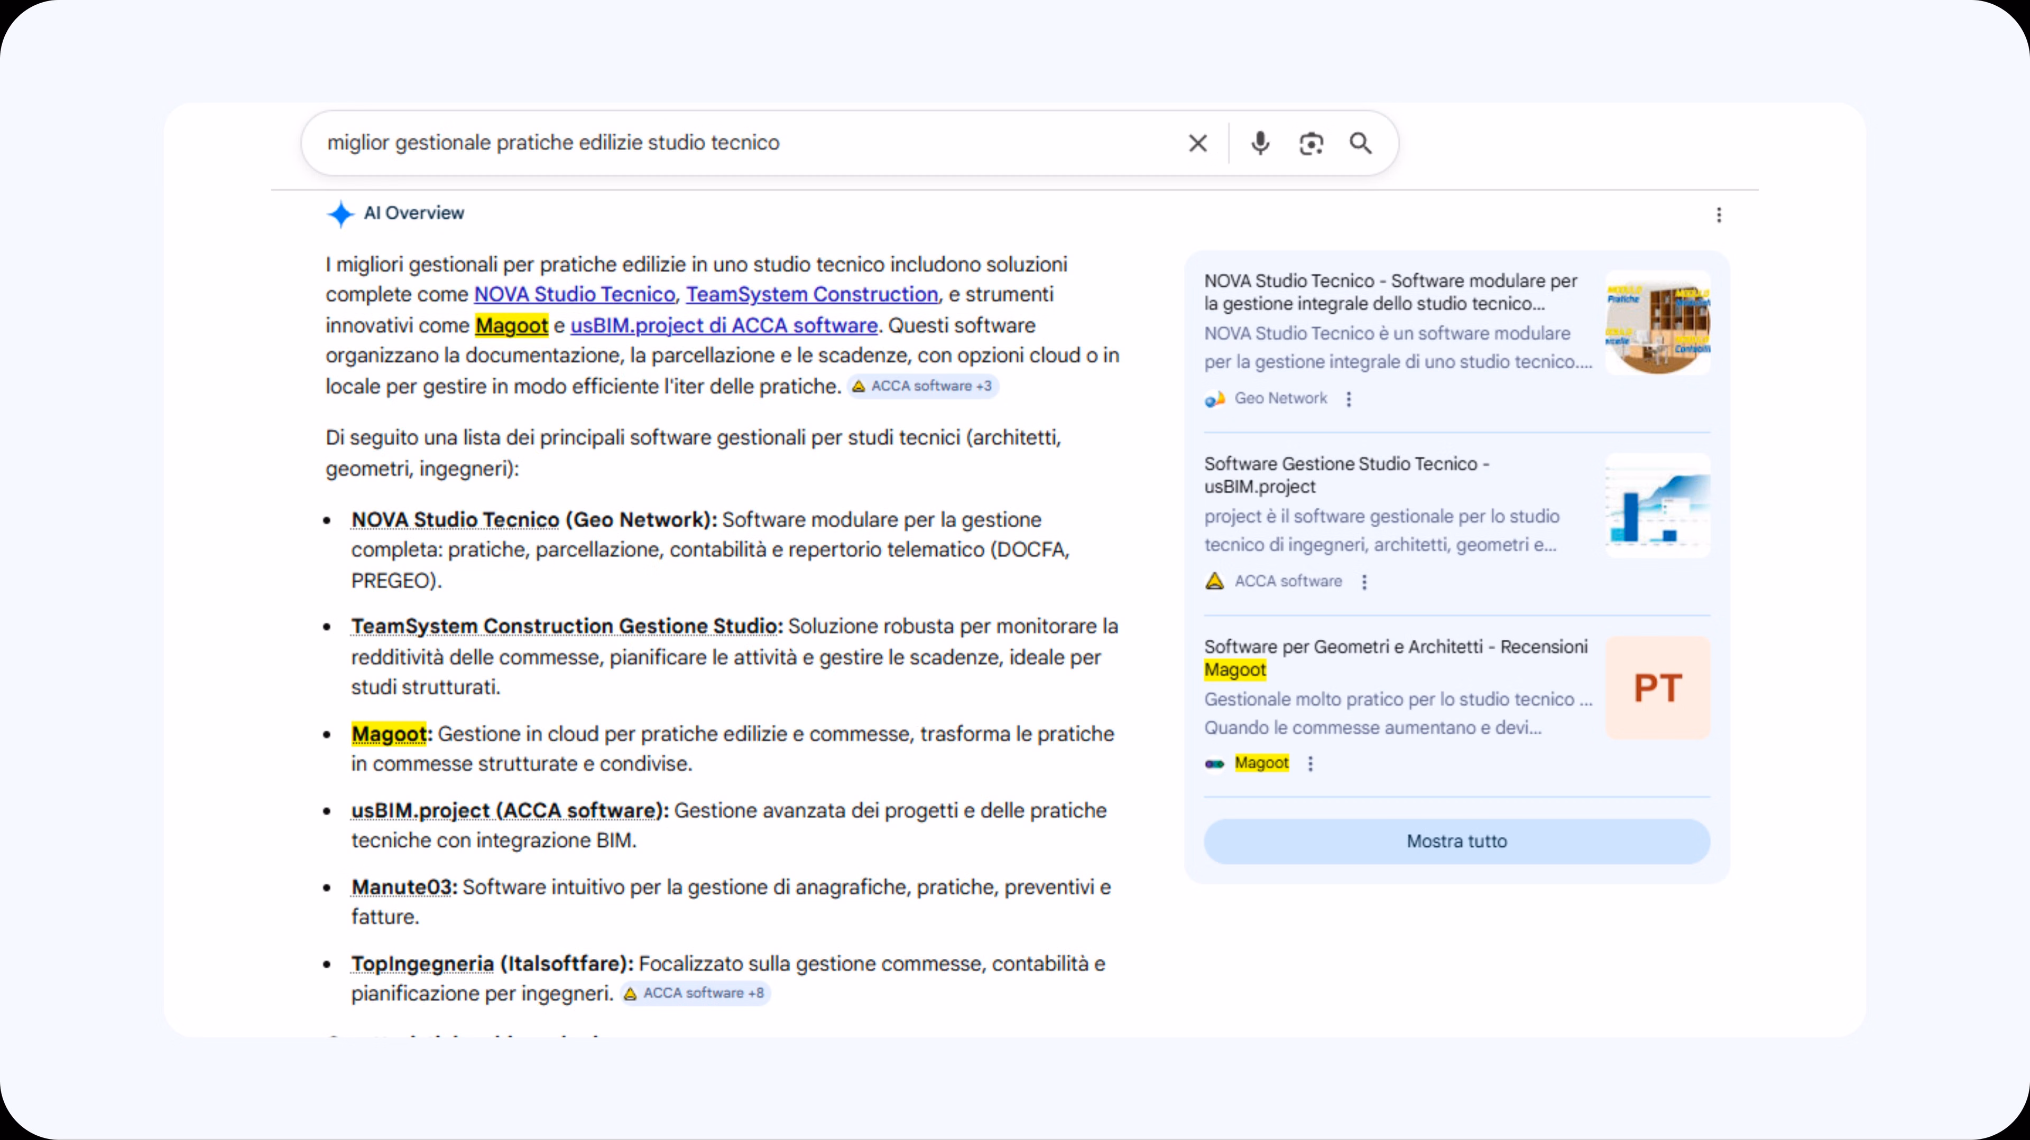Click the Geo Network favicon

pos(1214,399)
